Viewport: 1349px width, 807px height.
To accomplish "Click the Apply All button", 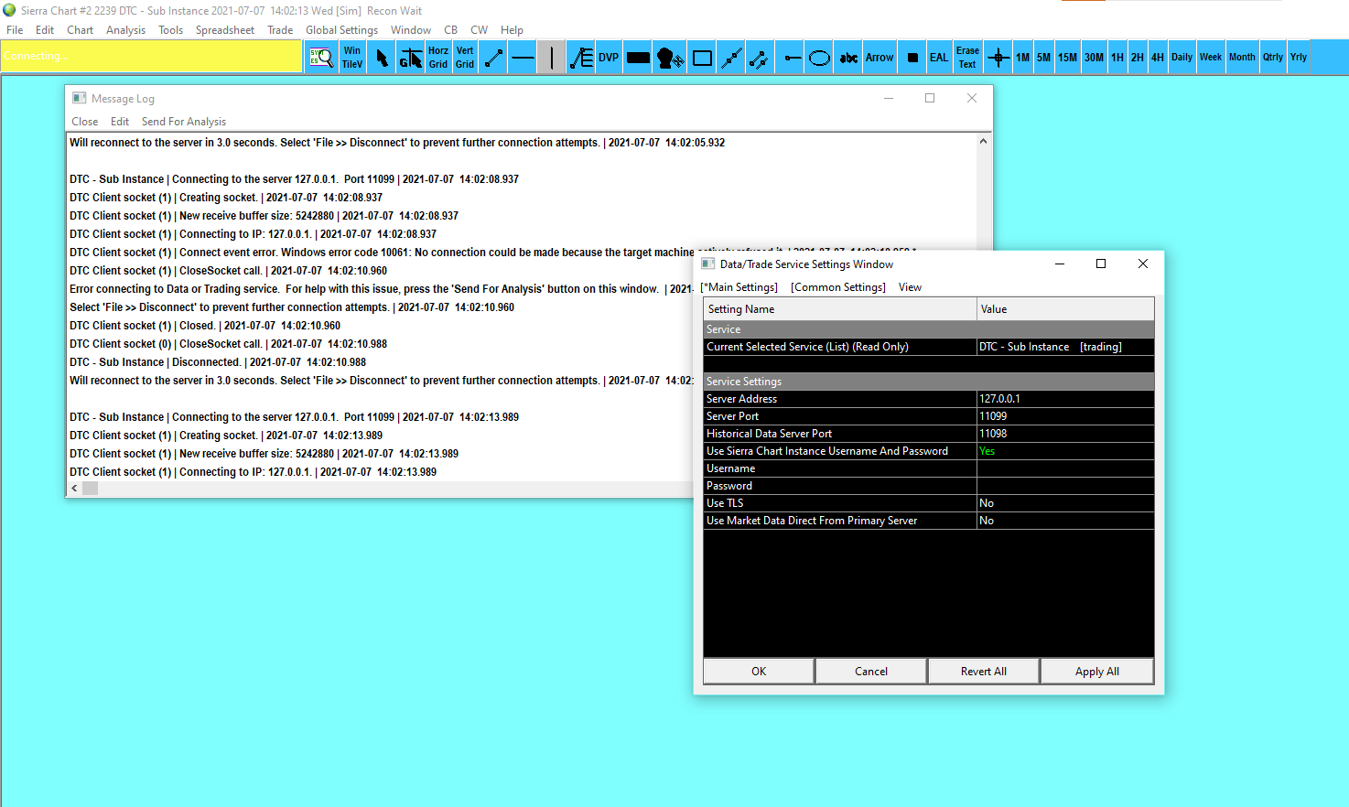I will pyautogui.click(x=1097, y=672).
